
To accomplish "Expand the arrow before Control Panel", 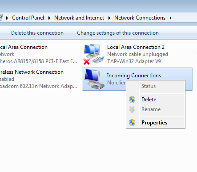I will pos(7,18).
